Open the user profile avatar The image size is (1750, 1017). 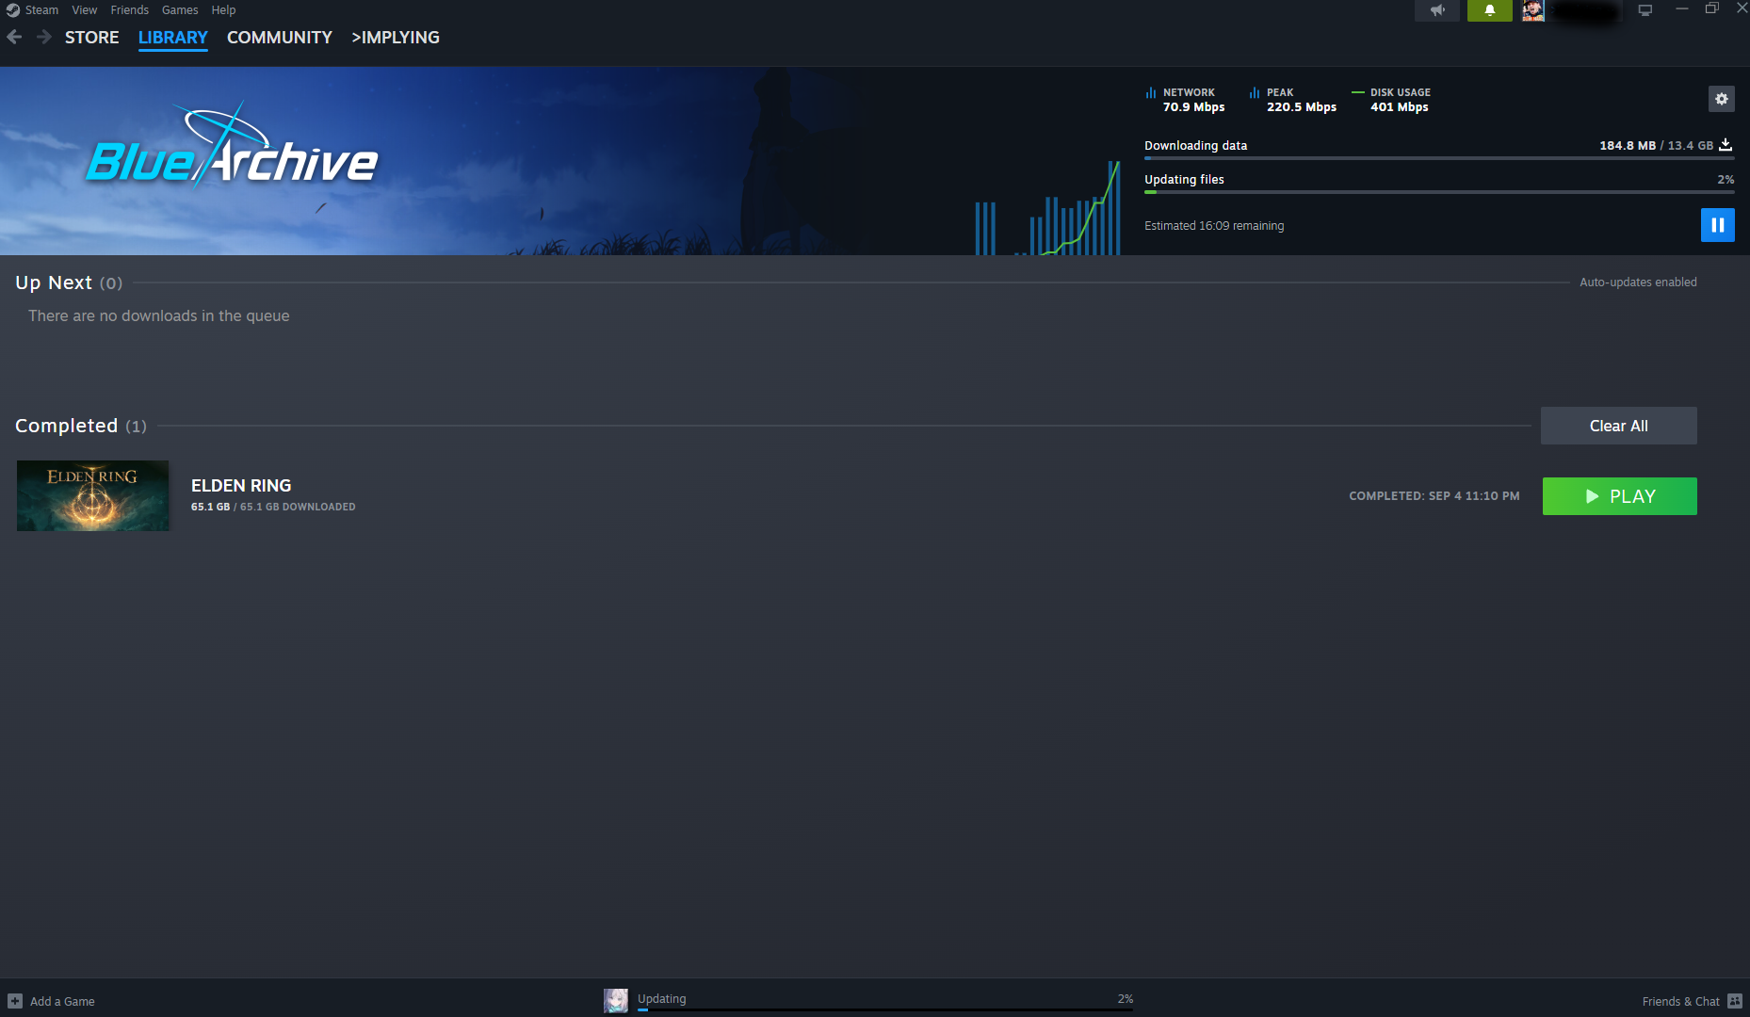[x=1533, y=10]
